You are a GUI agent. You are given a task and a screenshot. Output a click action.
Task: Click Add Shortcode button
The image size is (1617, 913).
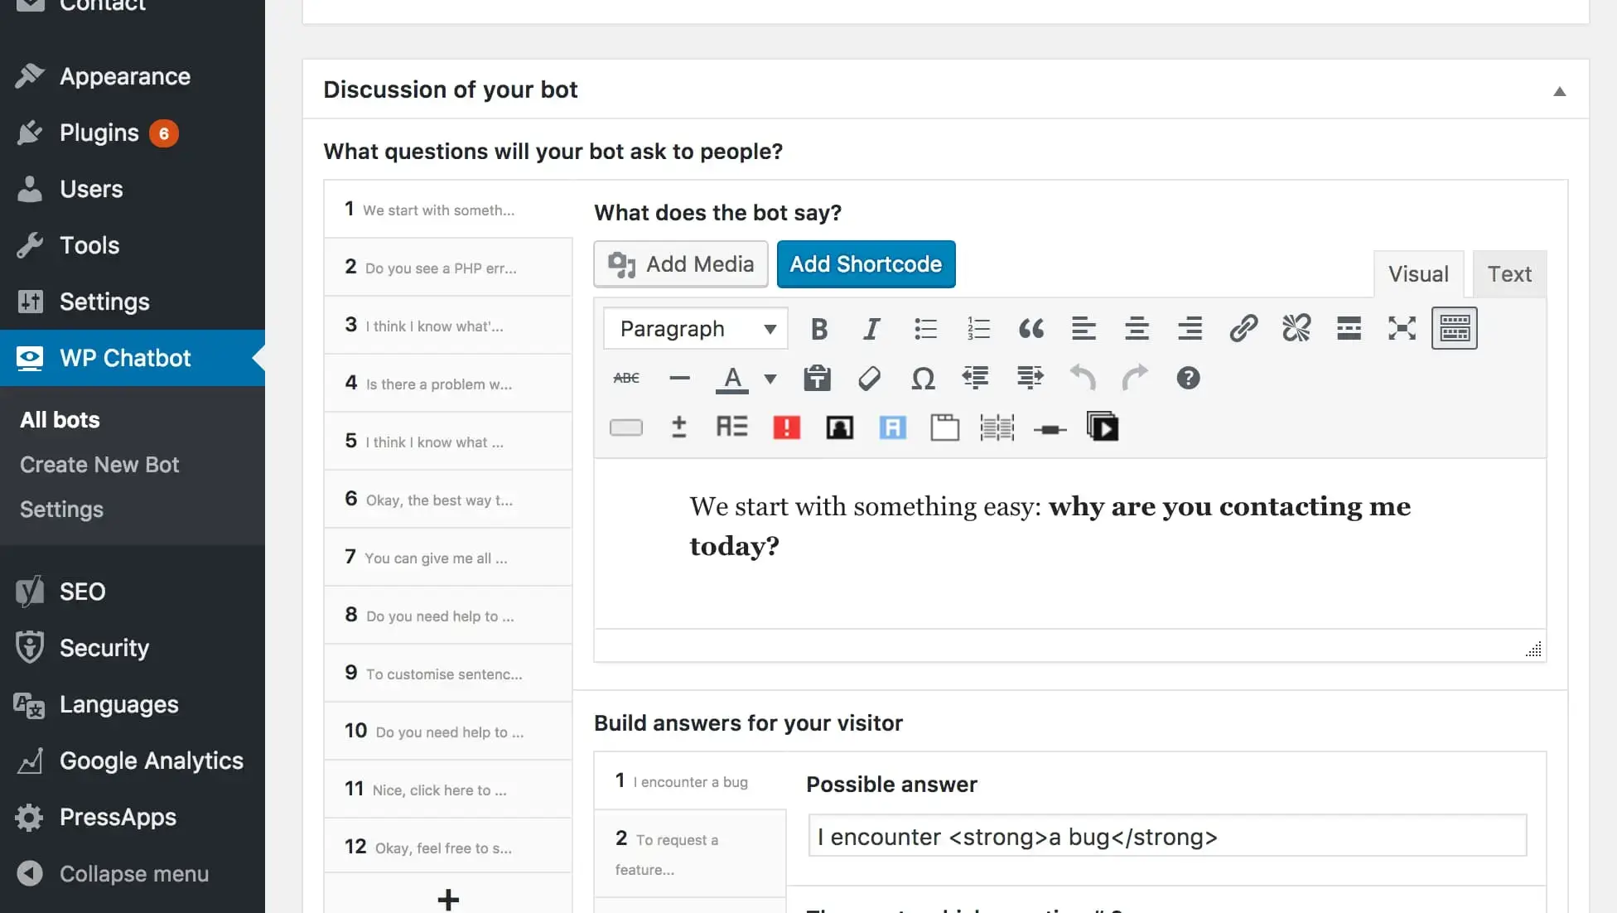click(x=865, y=263)
